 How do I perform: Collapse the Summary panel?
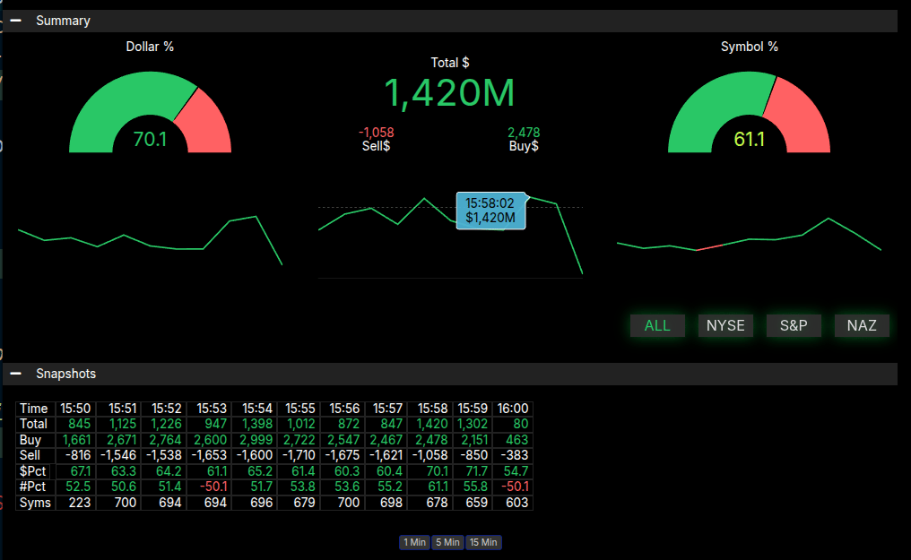(15, 21)
